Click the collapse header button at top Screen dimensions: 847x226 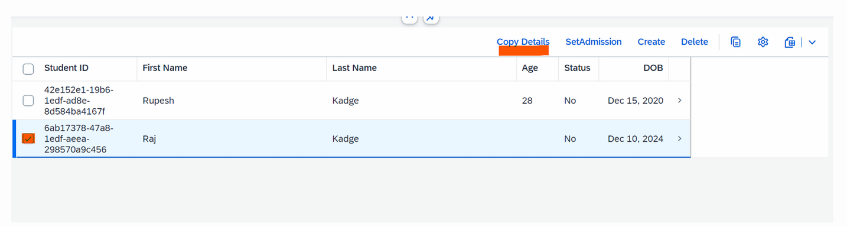coord(410,18)
